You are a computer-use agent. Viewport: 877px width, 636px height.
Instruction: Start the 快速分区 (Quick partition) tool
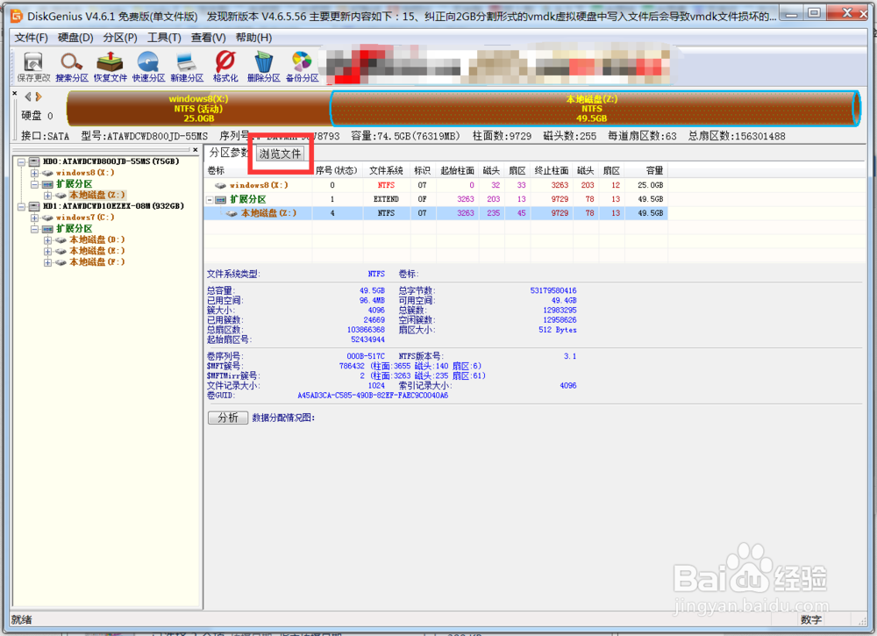(148, 67)
